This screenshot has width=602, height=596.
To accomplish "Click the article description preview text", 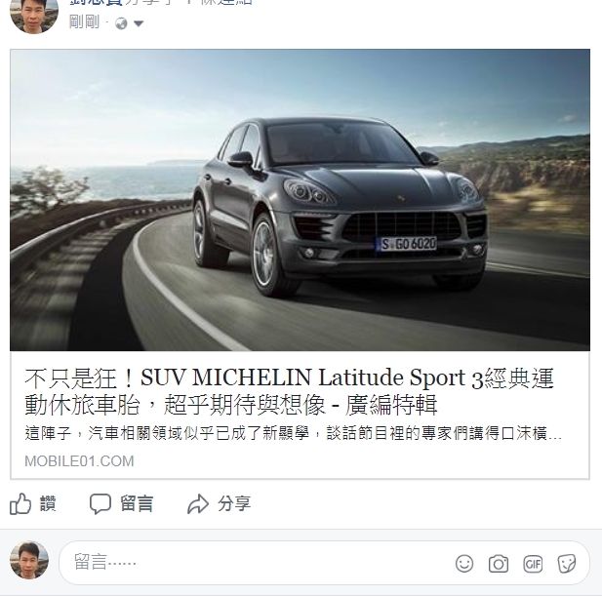I will [x=294, y=433].
